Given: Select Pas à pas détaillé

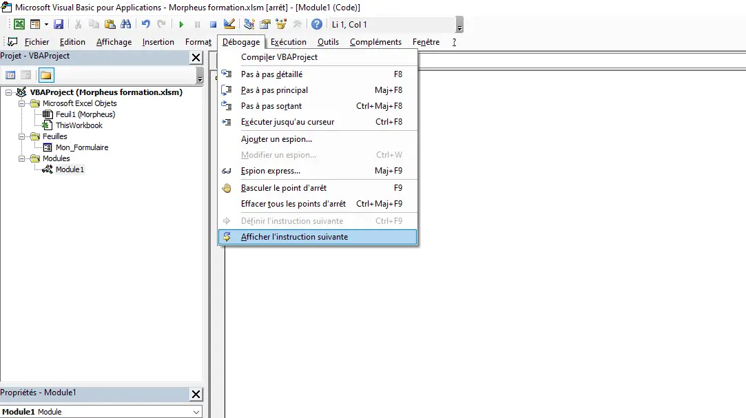Looking at the screenshot, I should pos(318,74).
